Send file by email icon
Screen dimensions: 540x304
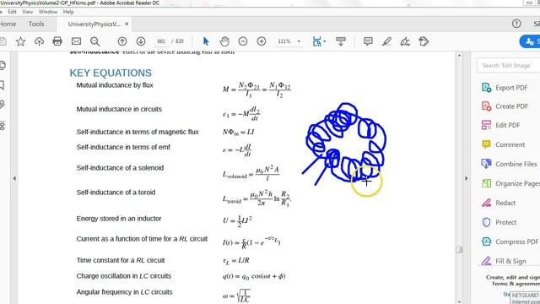pos(76,41)
